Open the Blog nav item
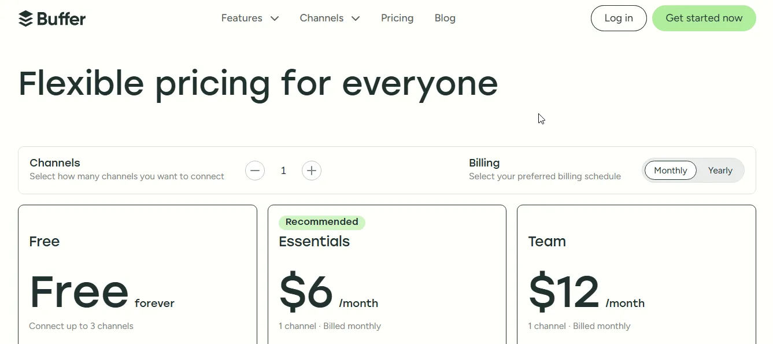This screenshot has height=344, width=773. [445, 19]
